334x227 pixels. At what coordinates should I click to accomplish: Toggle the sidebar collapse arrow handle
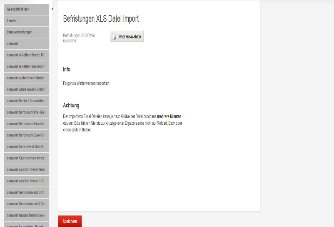(52, 9)
